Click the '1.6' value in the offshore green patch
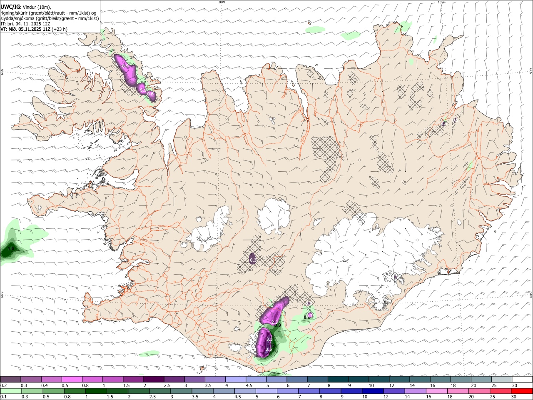This screenshot has width=533, height=400. point(11,248)
